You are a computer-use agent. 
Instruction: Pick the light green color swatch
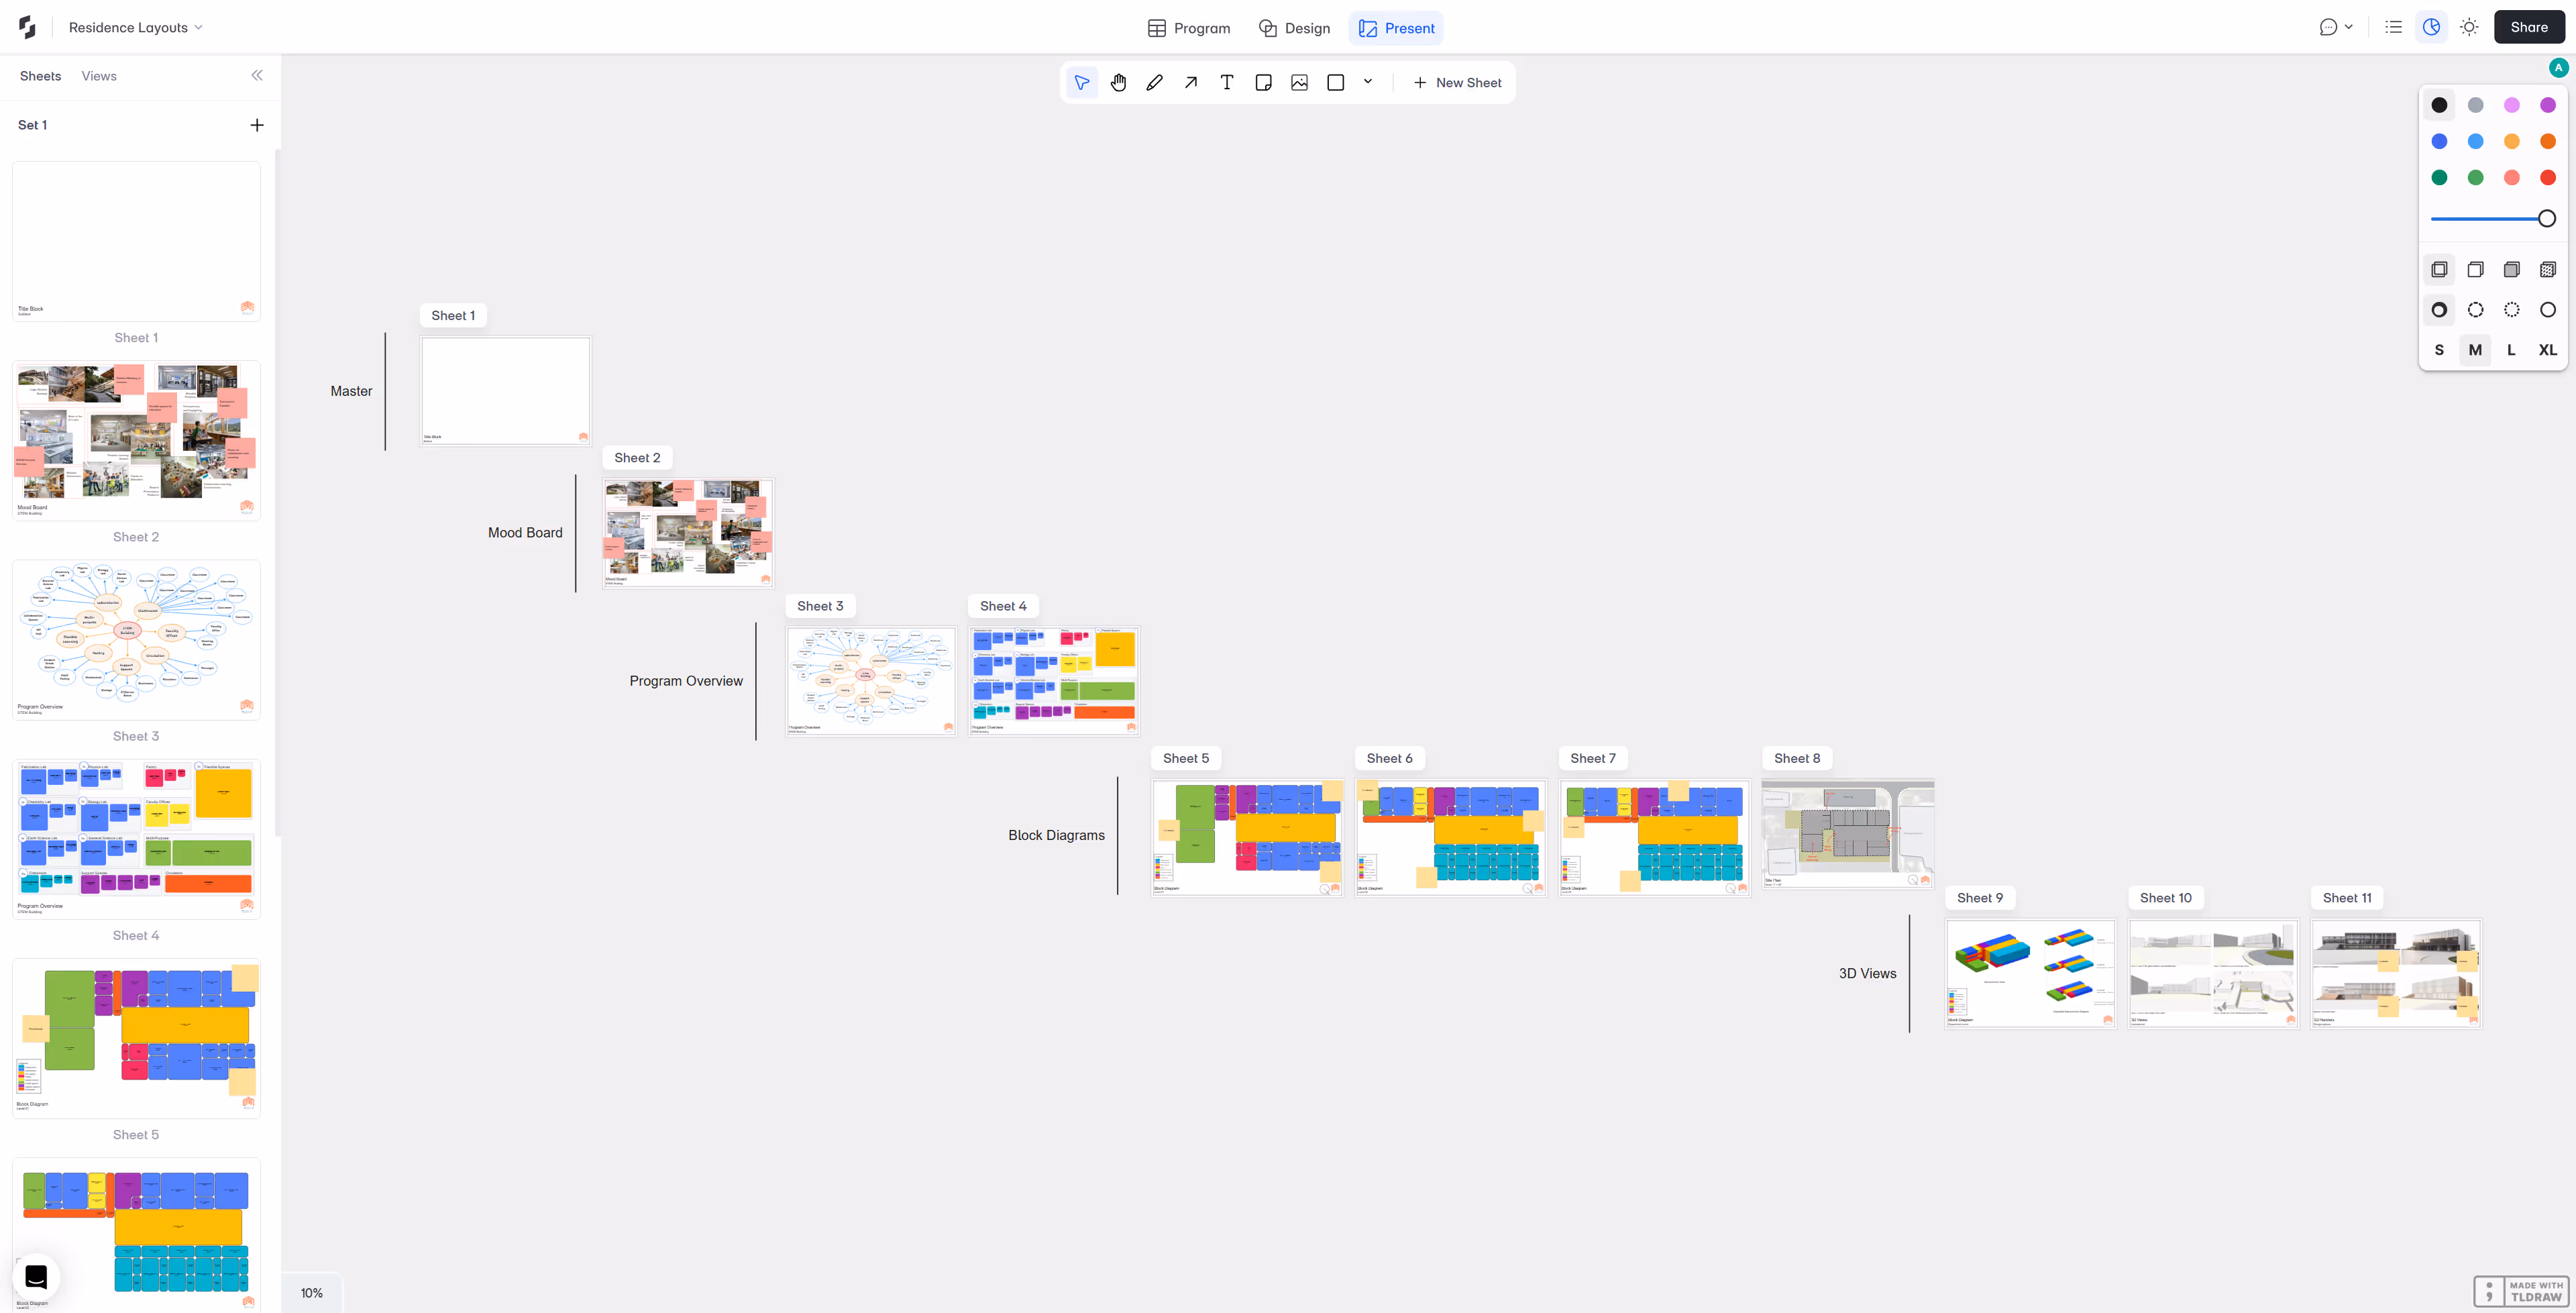(2475, 177)
